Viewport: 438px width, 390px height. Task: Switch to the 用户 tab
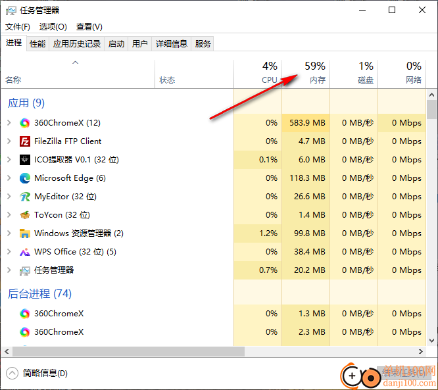[x=139, y=44]
